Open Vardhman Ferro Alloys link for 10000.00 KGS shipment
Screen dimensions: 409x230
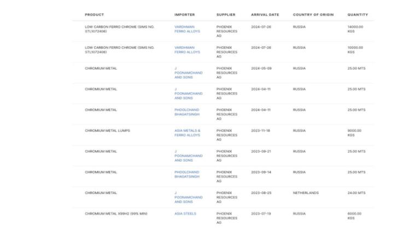click(187, 50)
